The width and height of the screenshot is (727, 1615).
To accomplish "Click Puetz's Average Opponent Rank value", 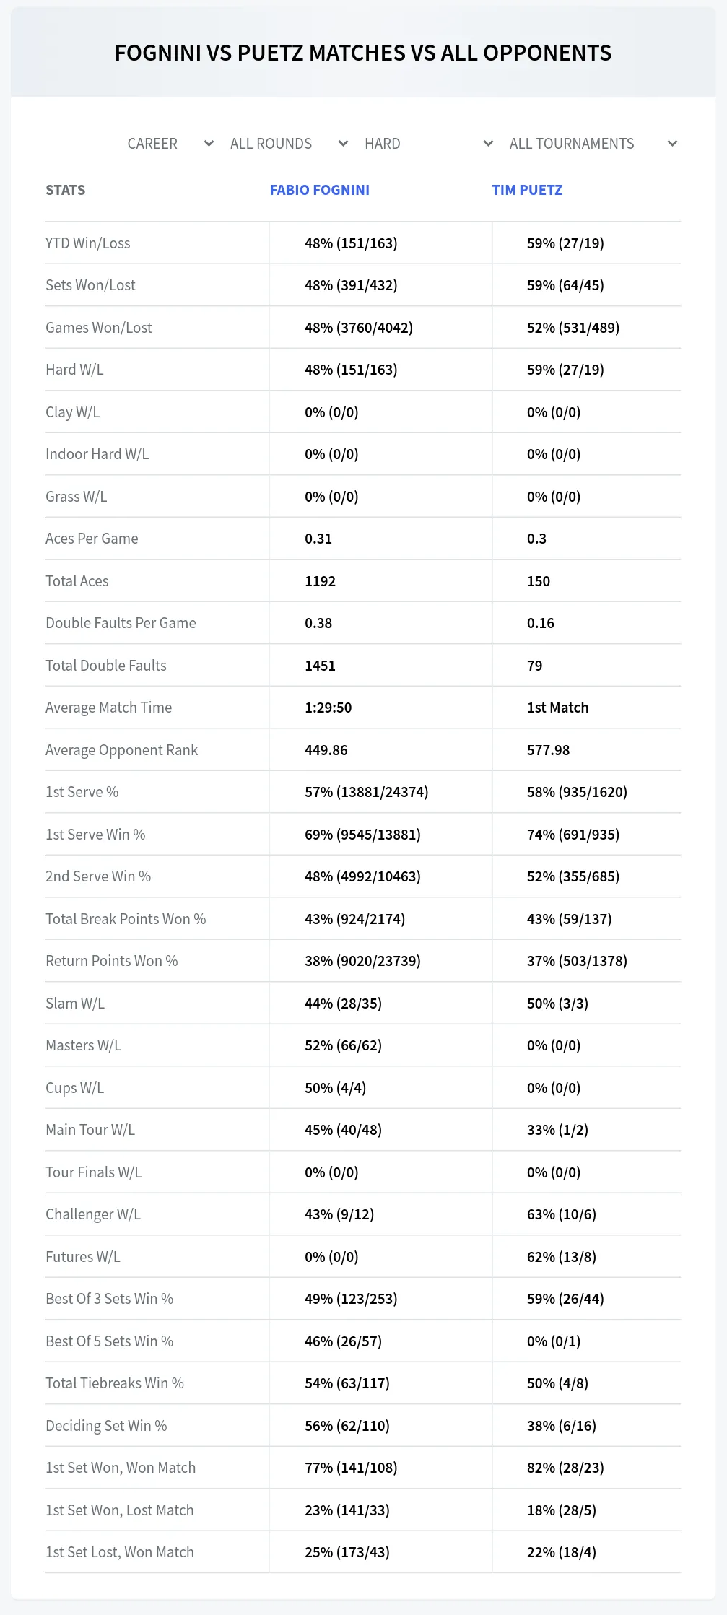I will pos(548,750).
